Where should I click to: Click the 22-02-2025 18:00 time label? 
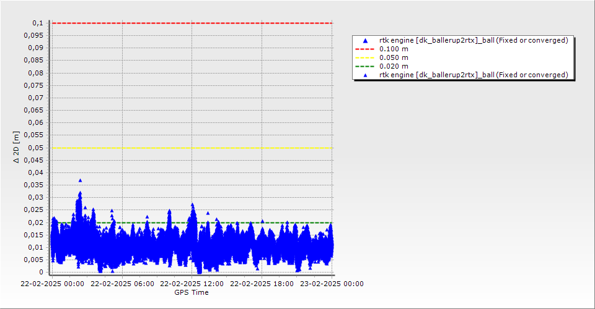(262, 284)
